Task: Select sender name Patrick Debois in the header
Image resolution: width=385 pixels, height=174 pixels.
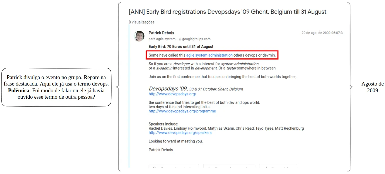Action: pos(161,33)
